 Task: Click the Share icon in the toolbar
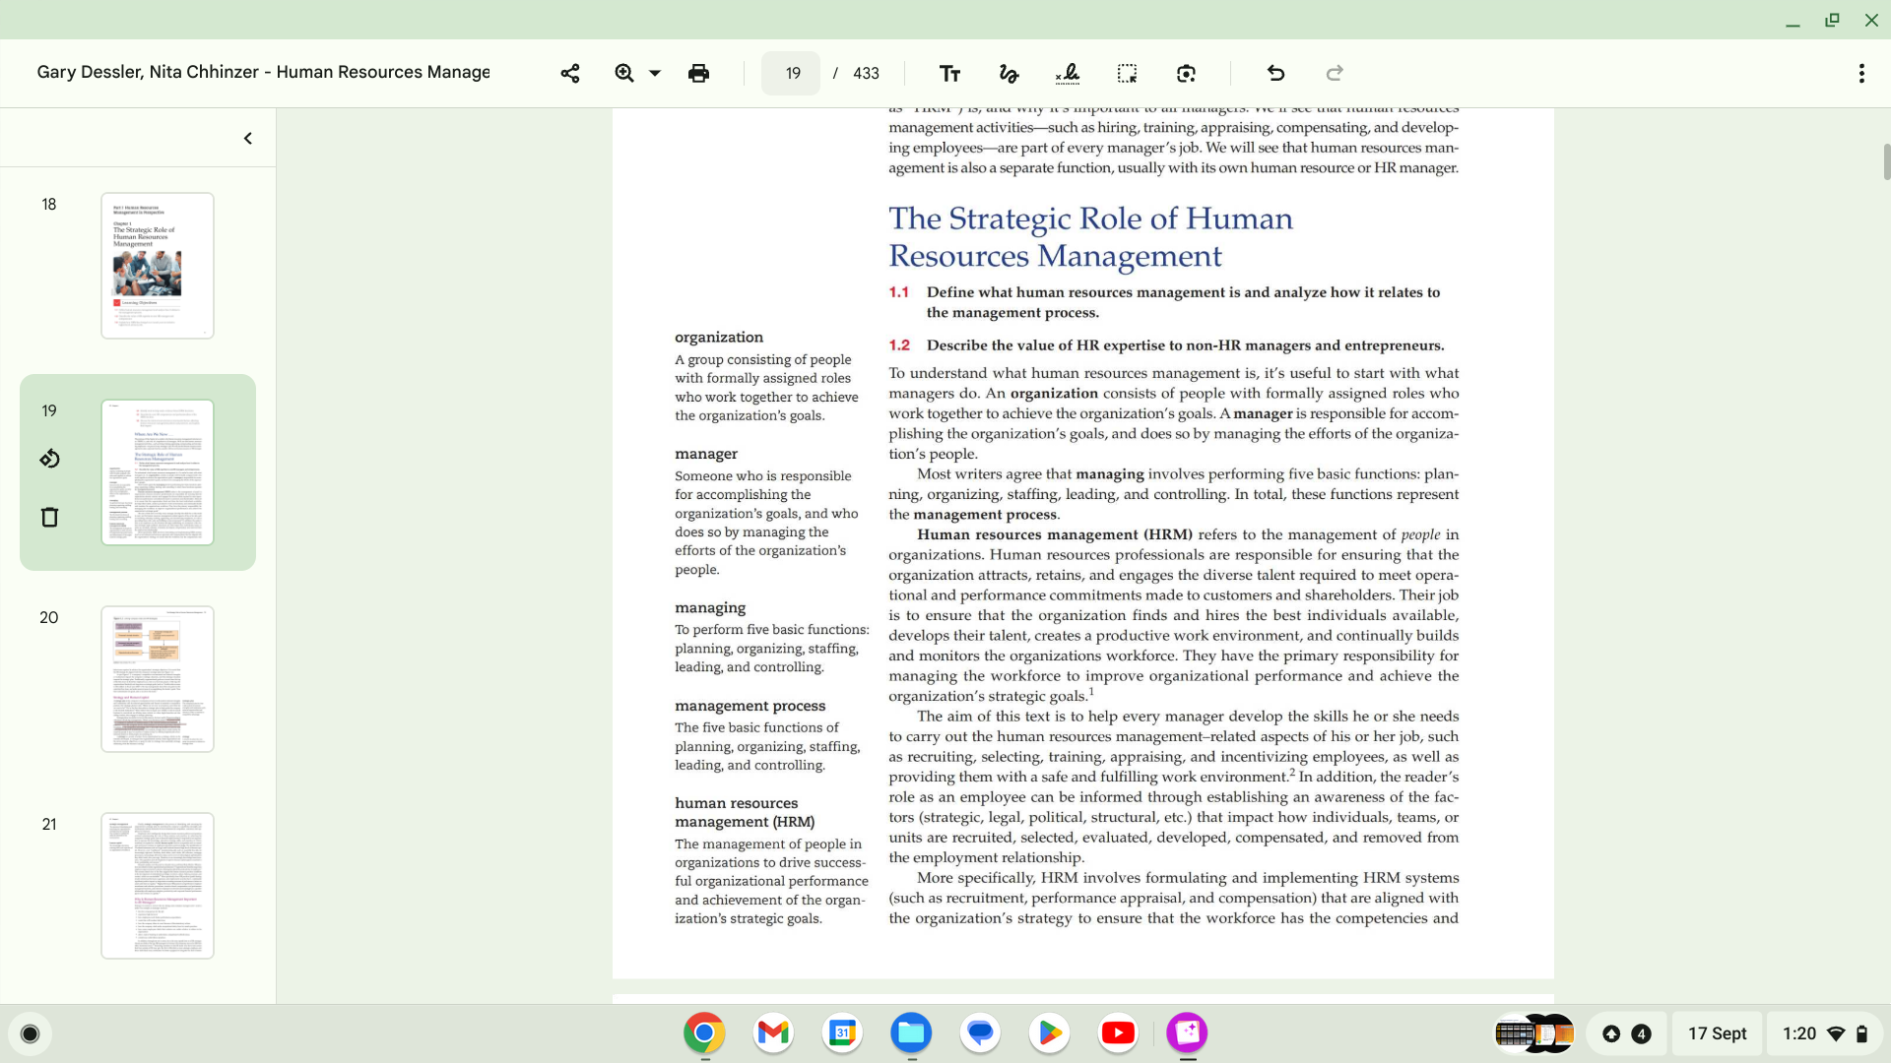[x=569, y=73]
